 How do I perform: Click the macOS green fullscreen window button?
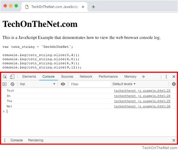[16, 6]
